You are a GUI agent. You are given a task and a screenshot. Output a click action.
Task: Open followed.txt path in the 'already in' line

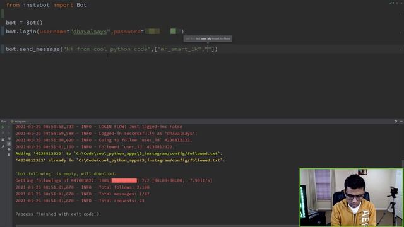(150, 160)
